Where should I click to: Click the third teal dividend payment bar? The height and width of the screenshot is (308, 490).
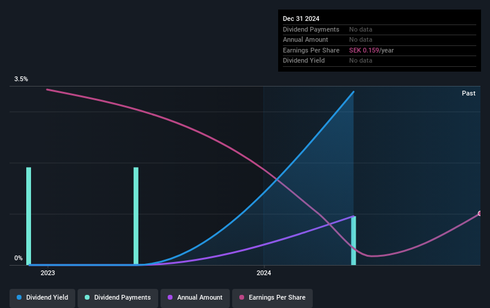[353, 241]
